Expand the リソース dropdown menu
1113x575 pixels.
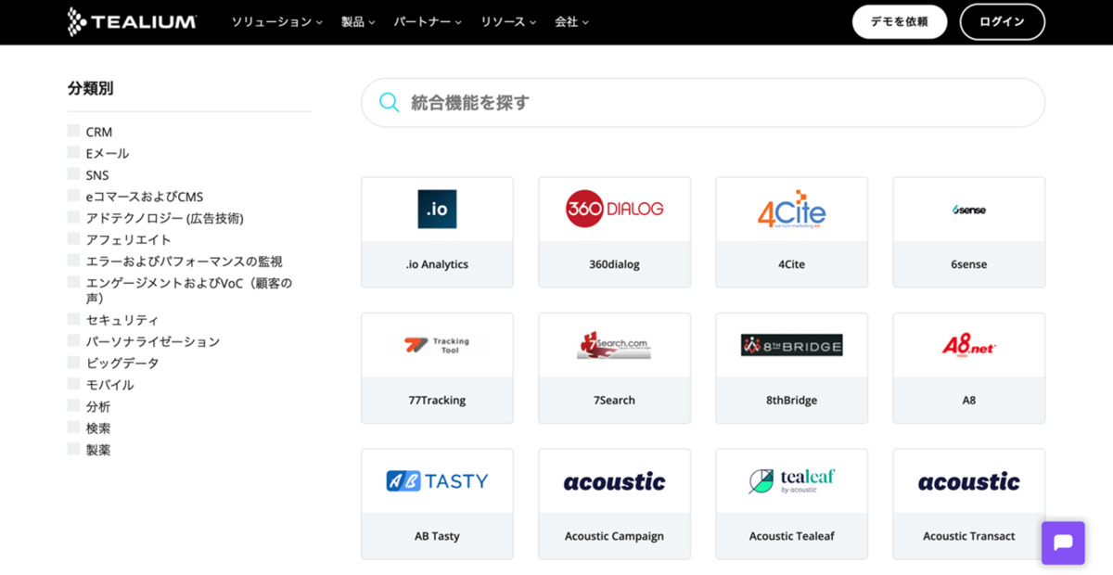(x=508, y=21)
